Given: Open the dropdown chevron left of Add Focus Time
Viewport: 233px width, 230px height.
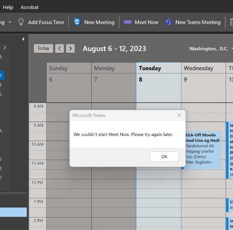Looking at the screenshot, I should [10, 22].
